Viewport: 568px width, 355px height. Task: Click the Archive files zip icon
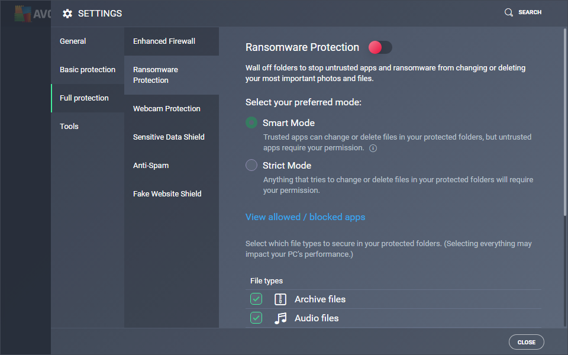click(x=280, y=299)
